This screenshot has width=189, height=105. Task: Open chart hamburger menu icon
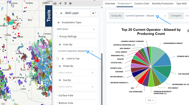188,31
